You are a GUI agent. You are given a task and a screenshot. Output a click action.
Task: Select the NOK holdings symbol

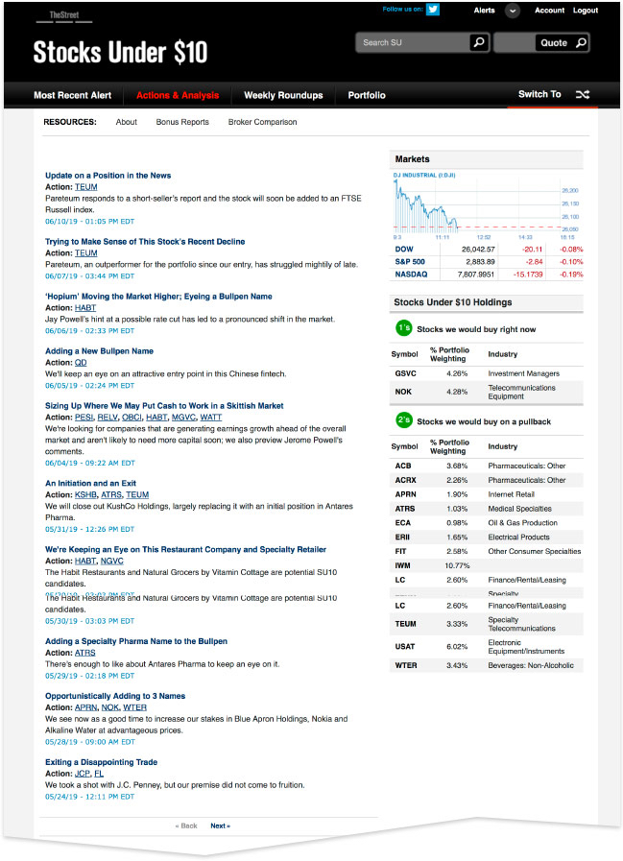[x=403, y=392]
